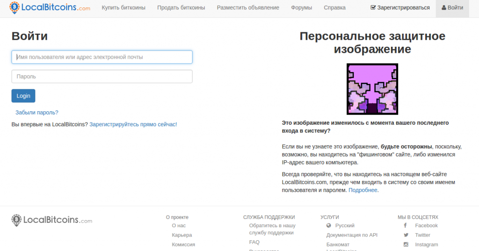Open the Подробнее link
Viewport: 479px width, 251px height.
(x=363, y=190)
